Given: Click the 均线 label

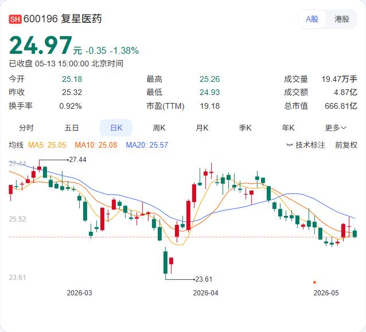Looking at the screenshot, I should (x=16, y=145).
